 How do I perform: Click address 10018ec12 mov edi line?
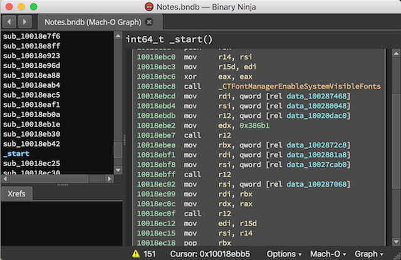(x=197, y=224)
